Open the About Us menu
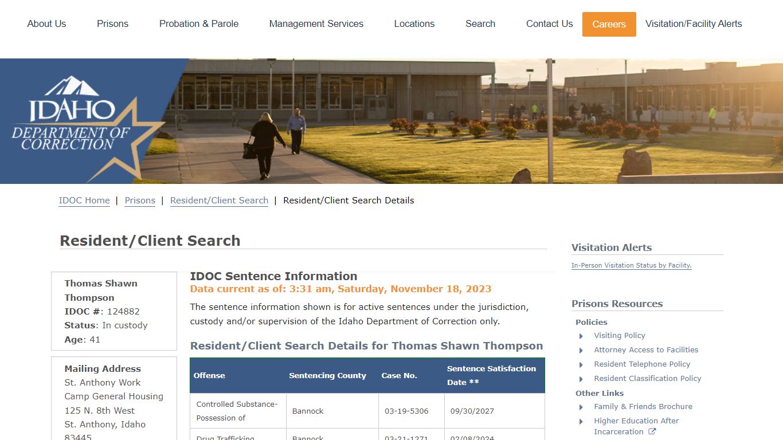Screen dimensions: 783x440 tap(46, 23)
